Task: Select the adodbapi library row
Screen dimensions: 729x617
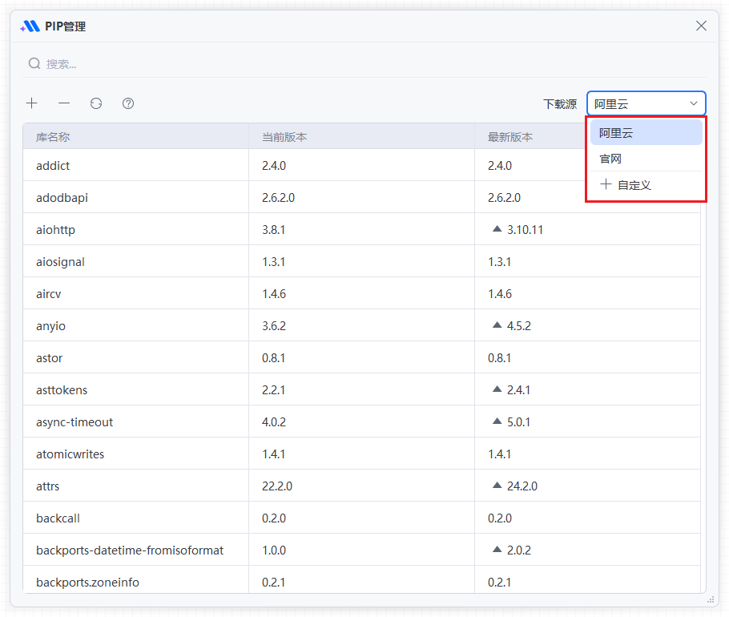Action: 362,198
